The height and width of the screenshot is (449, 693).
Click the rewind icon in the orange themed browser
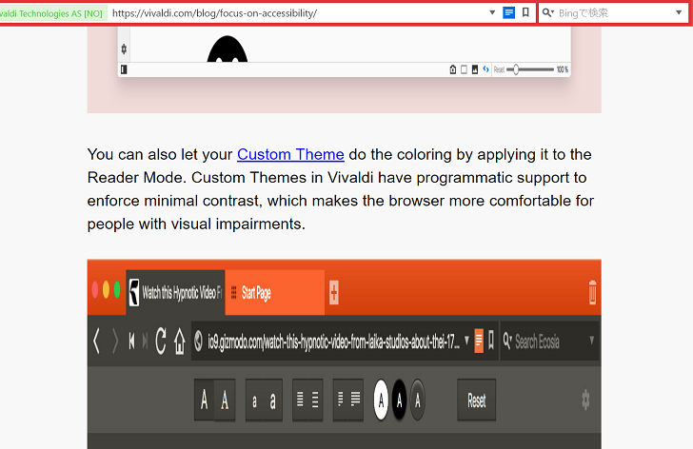coord(131,342)
